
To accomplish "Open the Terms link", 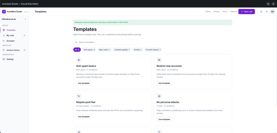I will point(208,12).
